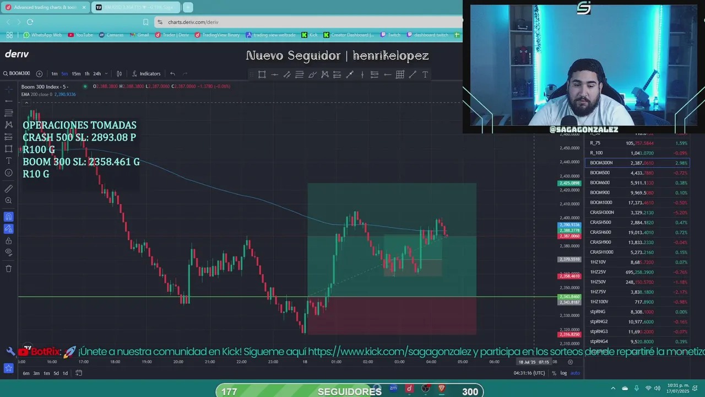Select the ruler measure tool
Image resolution: width=705 pixels, height=397 pixels.
pos(8,189)
